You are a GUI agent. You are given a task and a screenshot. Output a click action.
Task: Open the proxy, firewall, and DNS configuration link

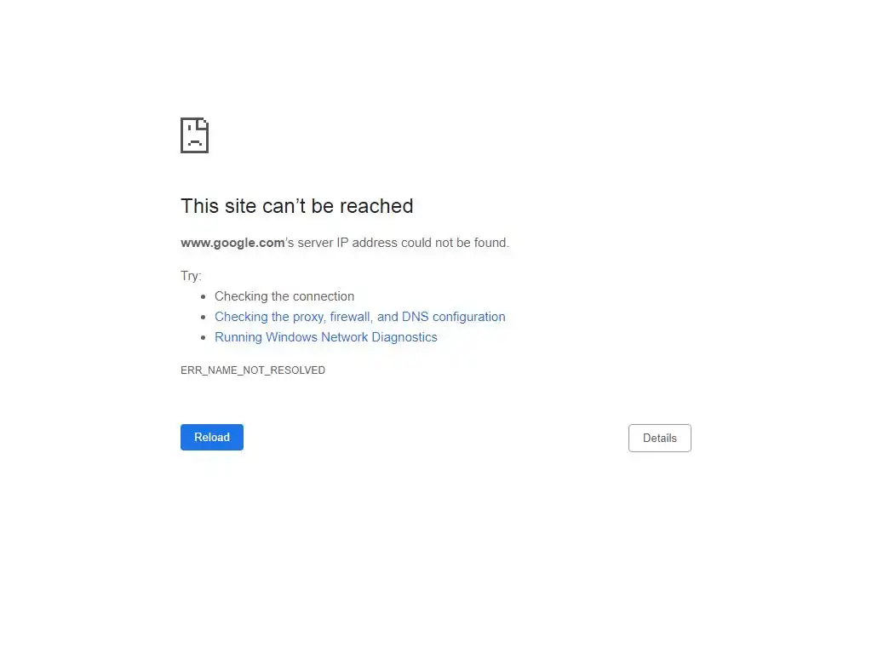point(360,317)
